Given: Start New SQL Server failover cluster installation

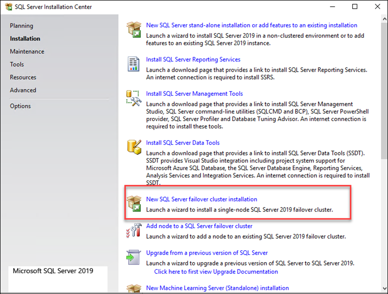Looking at the screenshot, I should tap(202, 199).
